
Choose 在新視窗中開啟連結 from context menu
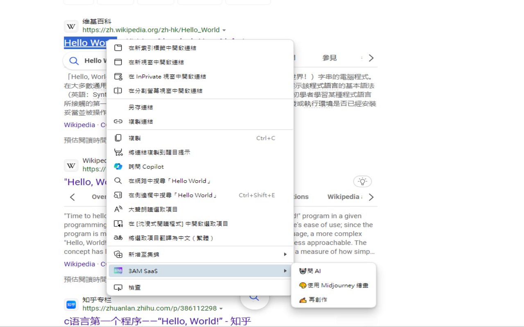click(200, 62)
